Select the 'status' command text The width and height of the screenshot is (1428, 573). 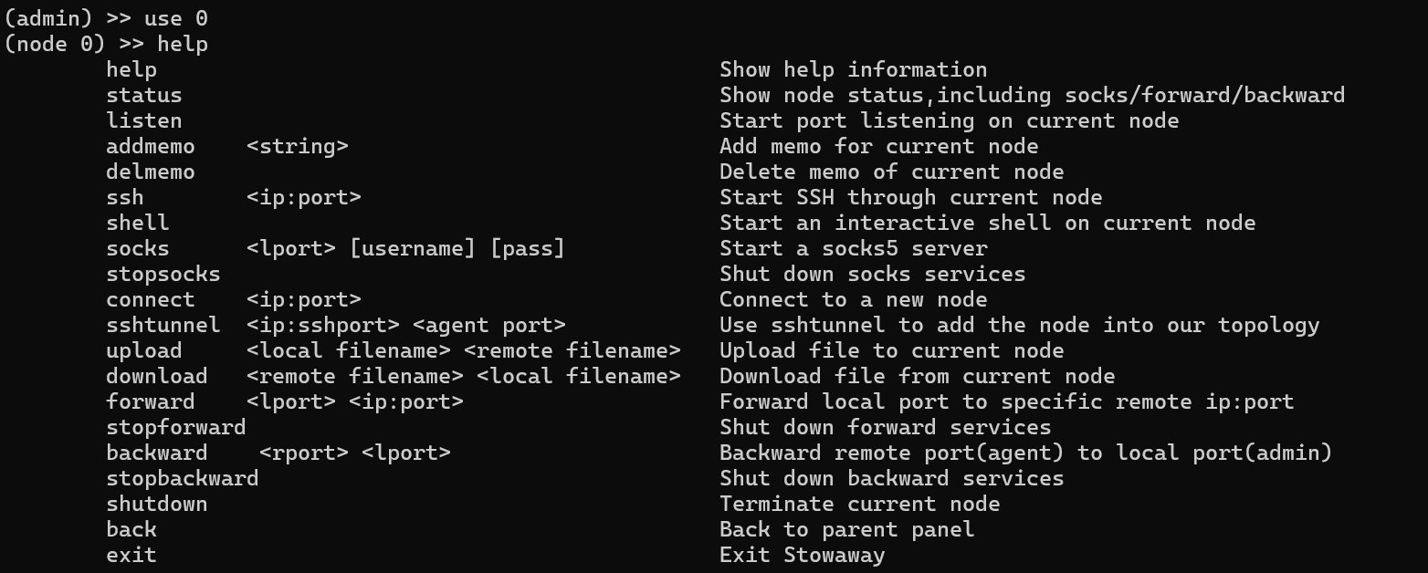(x=144, y=96)
